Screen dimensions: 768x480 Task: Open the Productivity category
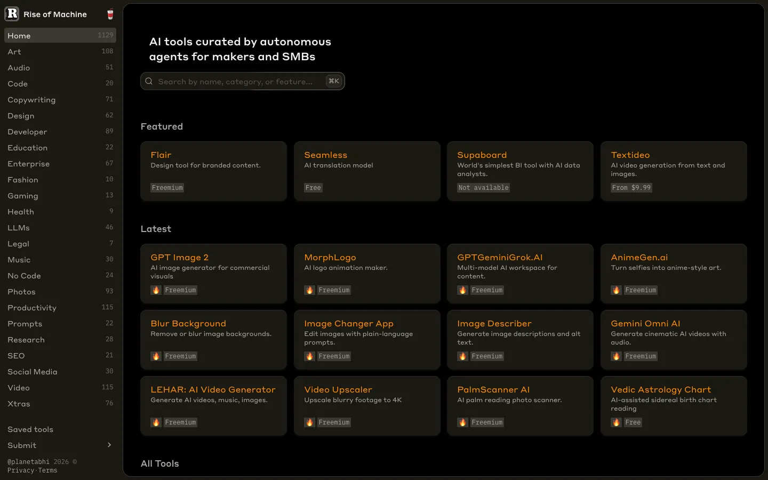click(x=60, y=308)
